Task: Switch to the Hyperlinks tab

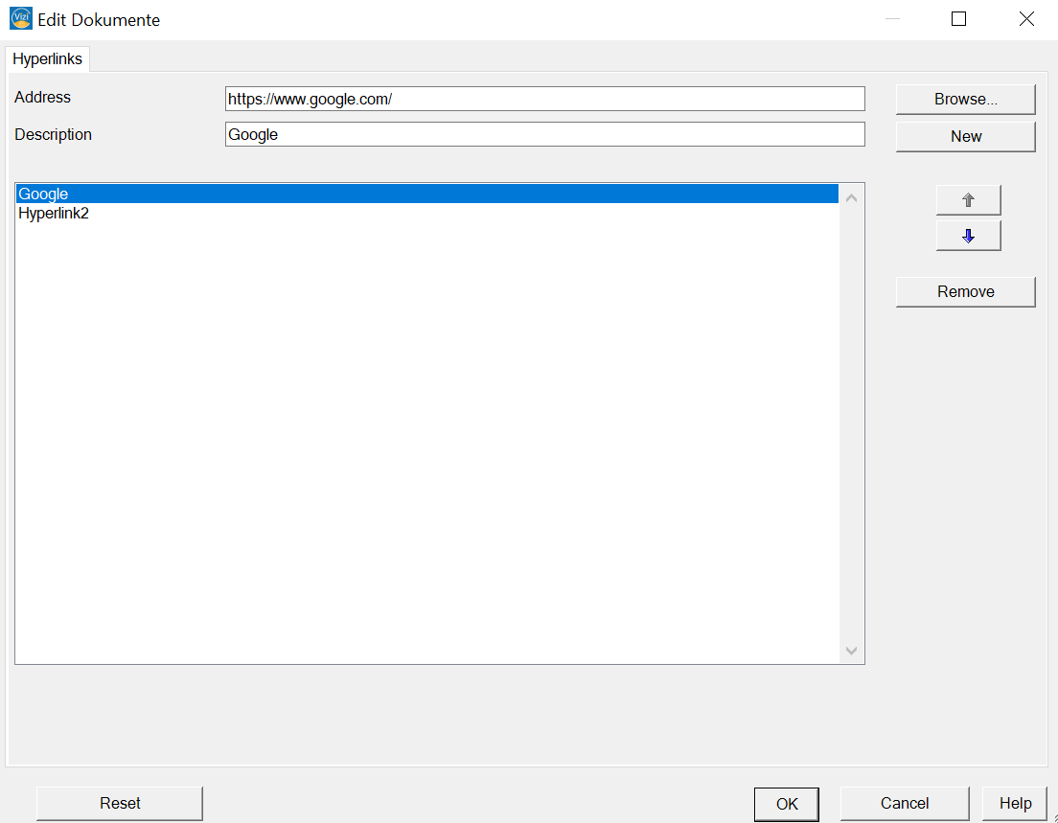Action: [47, 58]
